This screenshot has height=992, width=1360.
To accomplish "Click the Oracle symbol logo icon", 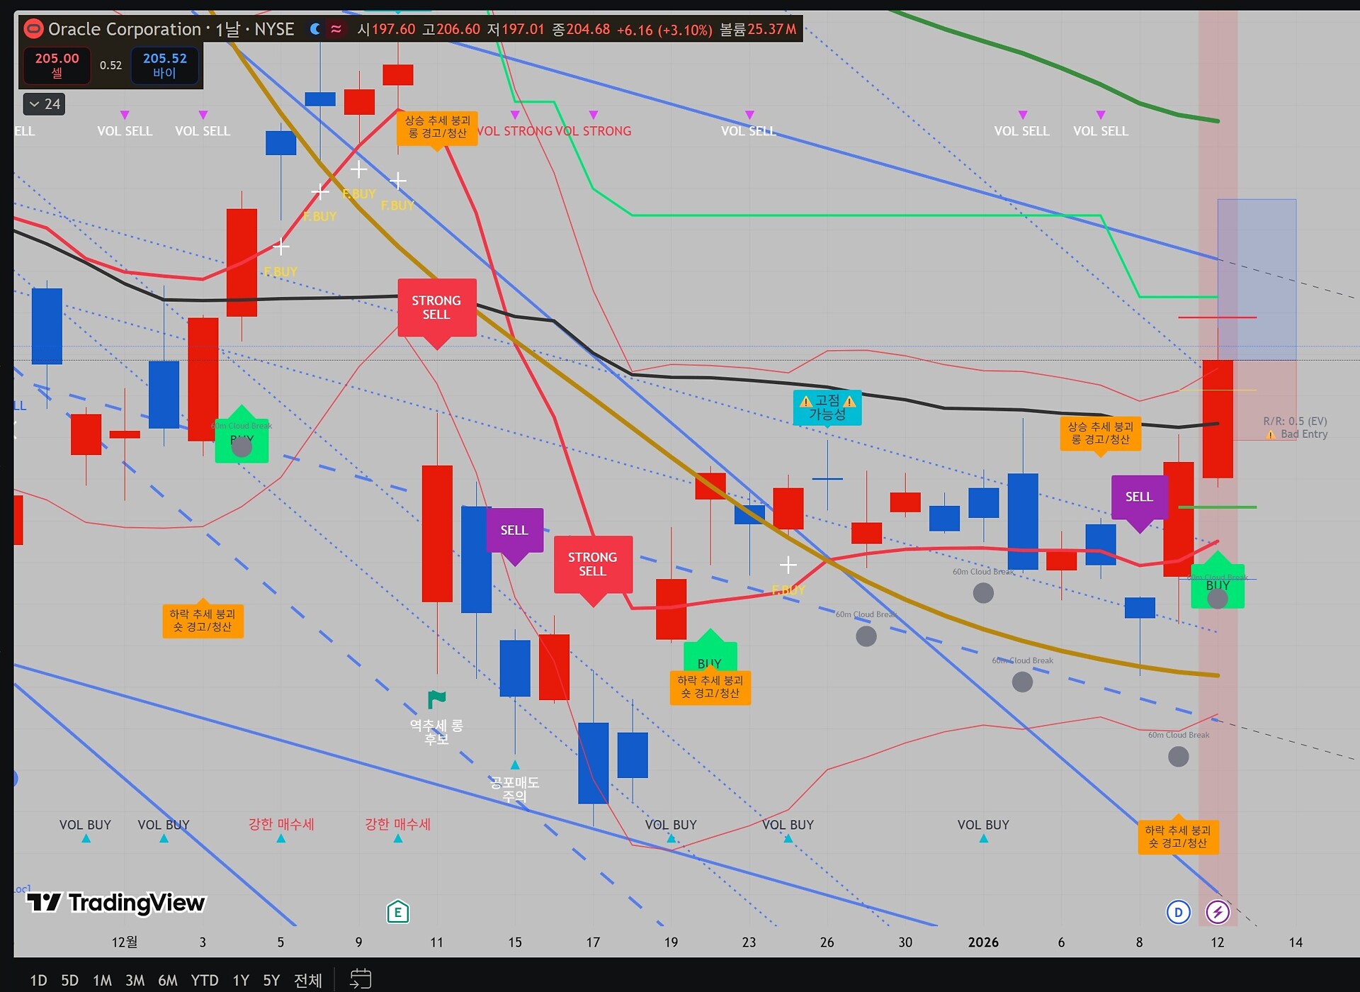I will pos(33,29).
